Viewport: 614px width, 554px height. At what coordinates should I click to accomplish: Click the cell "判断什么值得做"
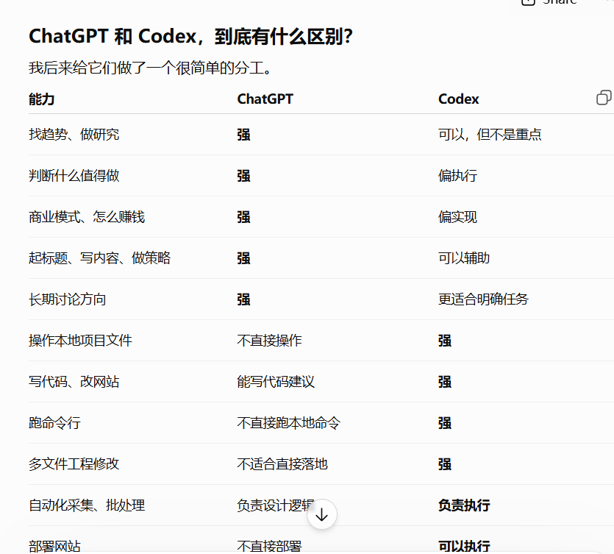tap(74, 176)
